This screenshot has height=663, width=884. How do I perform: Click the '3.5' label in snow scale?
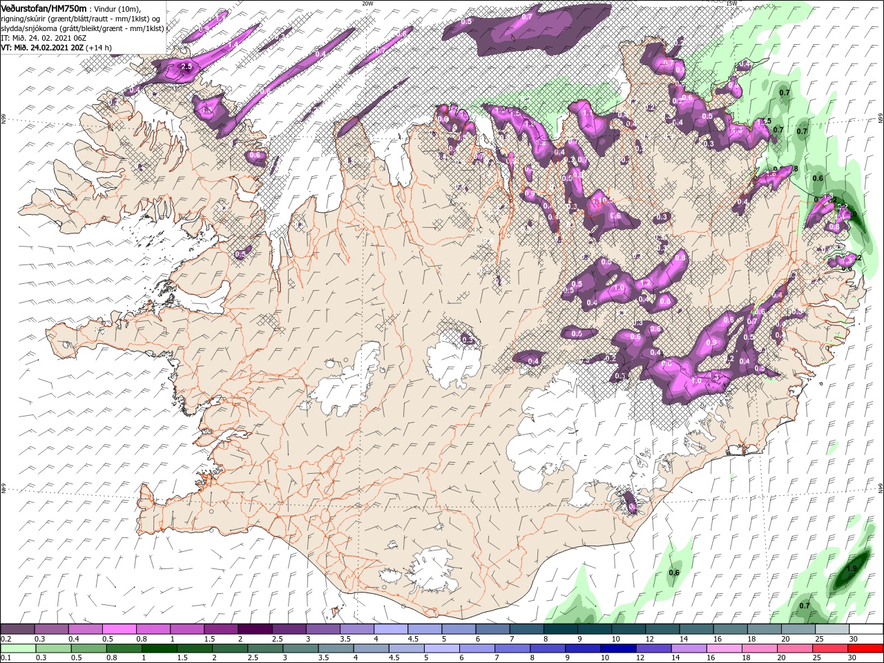point(347,640)
